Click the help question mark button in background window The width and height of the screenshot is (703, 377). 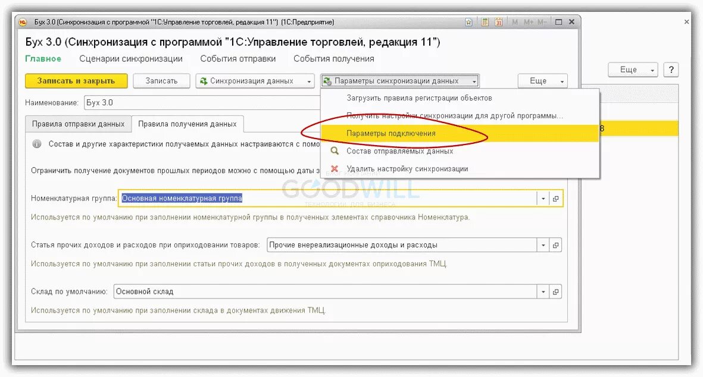[x=671, y=70]
